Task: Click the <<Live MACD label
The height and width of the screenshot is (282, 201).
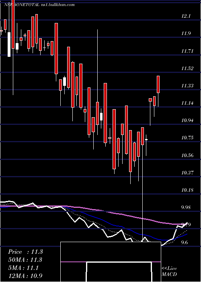Action: (x=169, y=272)
